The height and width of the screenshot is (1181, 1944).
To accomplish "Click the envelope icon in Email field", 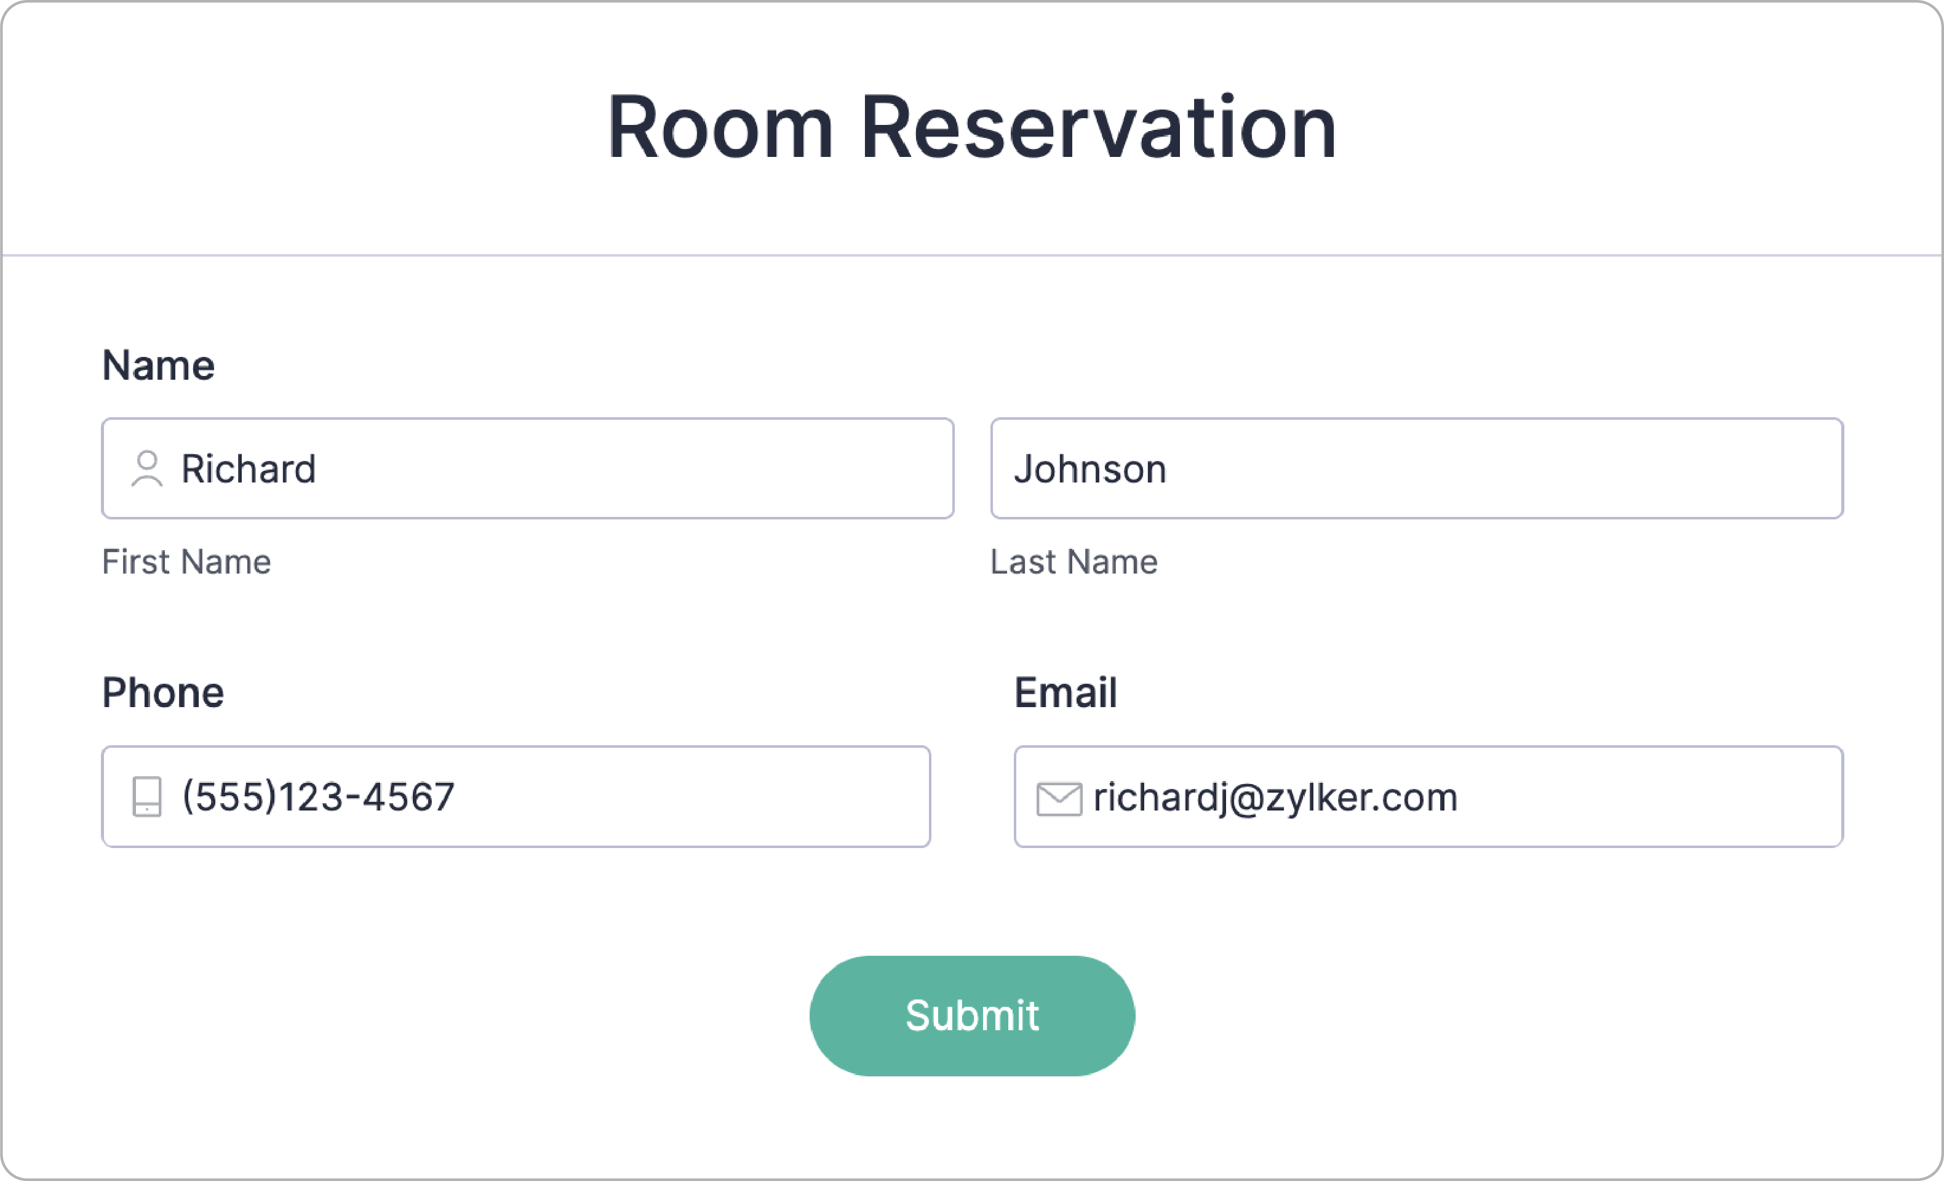I will coord(1059,798).
